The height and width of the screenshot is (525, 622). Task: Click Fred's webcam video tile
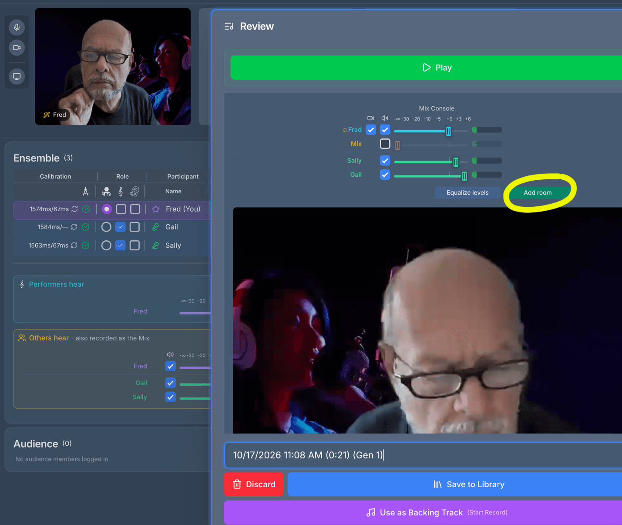pyautogui.click(x=113, y=67)
